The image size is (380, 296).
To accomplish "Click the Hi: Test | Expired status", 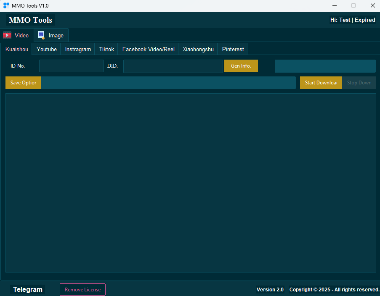I will click(353, 20).
